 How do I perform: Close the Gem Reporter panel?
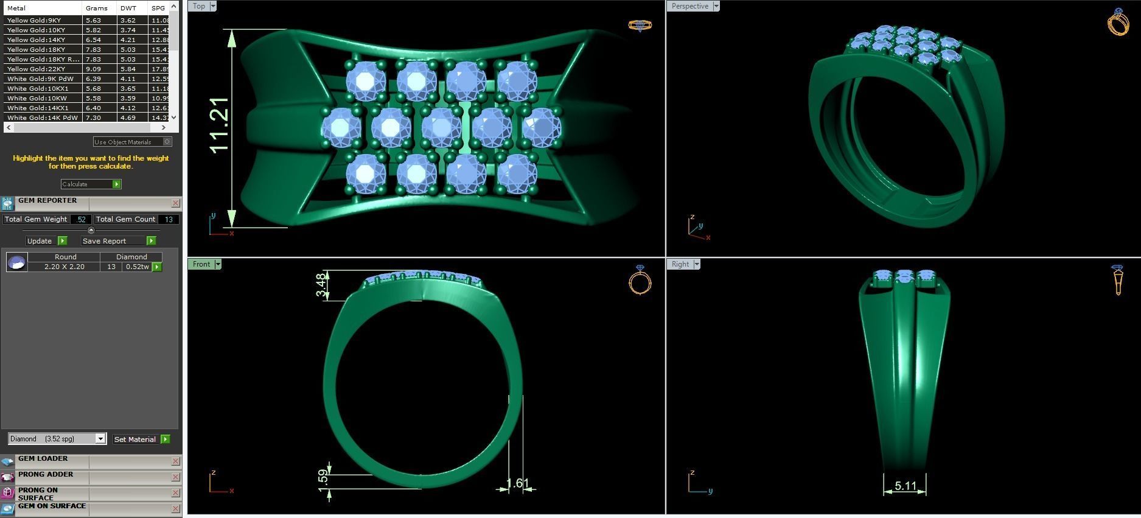click(x=175, y=203)
